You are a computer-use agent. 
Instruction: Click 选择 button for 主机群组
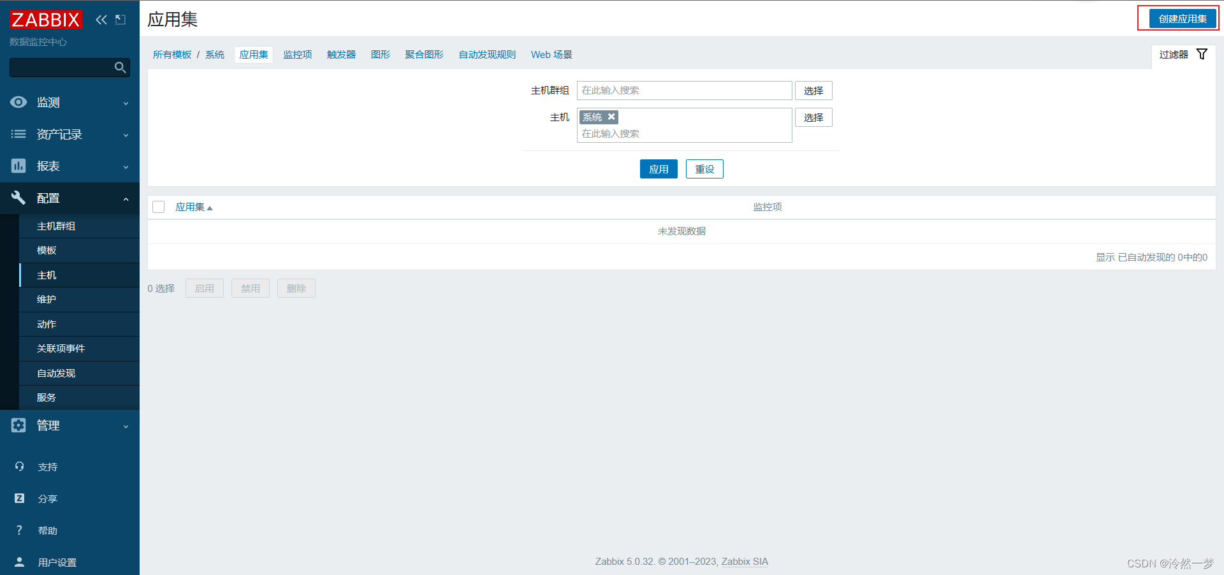813,91
